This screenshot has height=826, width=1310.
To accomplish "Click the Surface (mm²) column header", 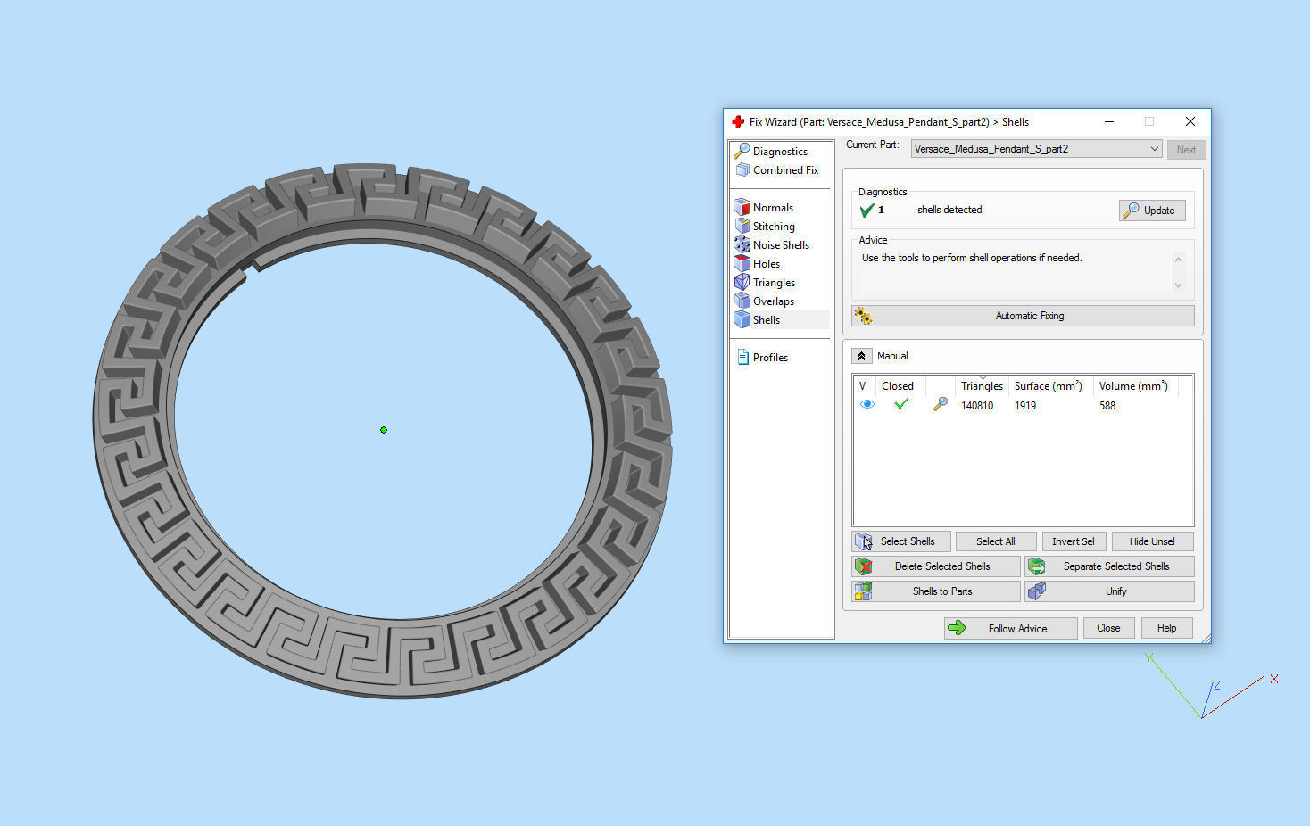I will 1048,386.
